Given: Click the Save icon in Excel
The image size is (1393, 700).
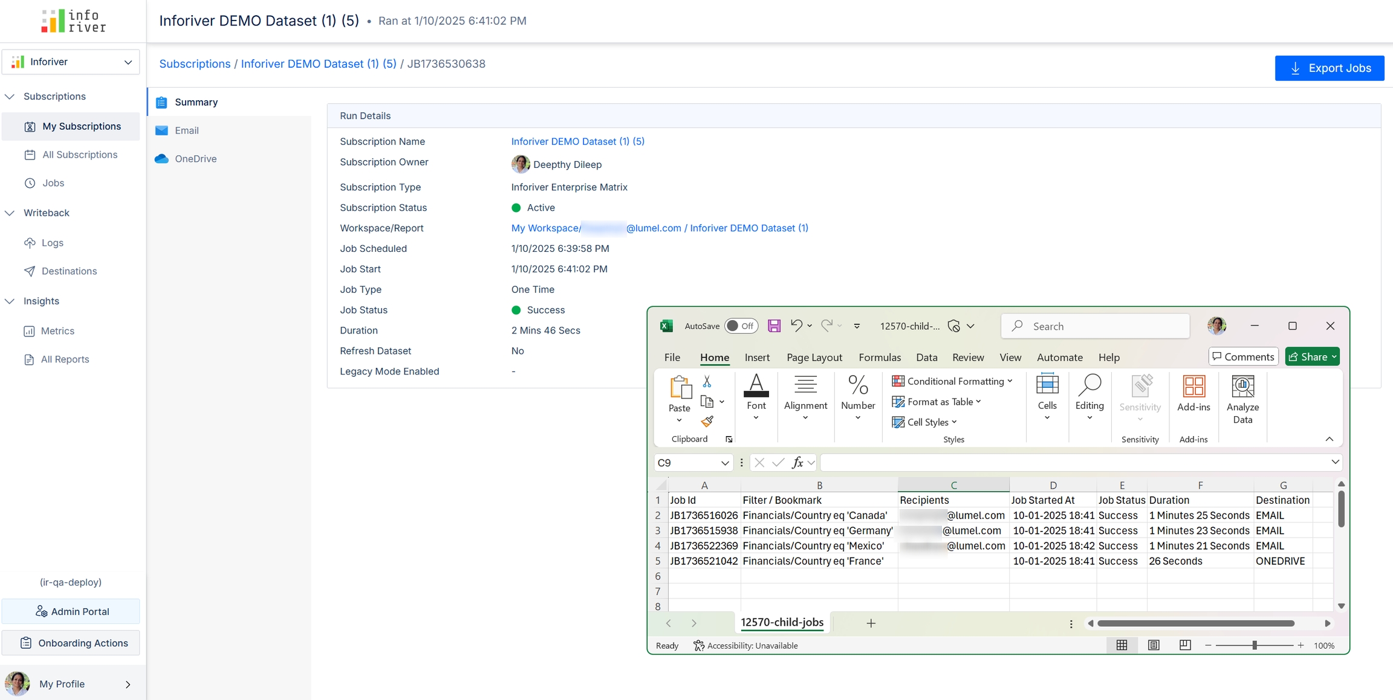Looking at the screenshot, I should (774, 326).
